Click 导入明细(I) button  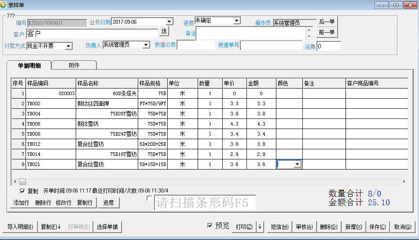20,227
